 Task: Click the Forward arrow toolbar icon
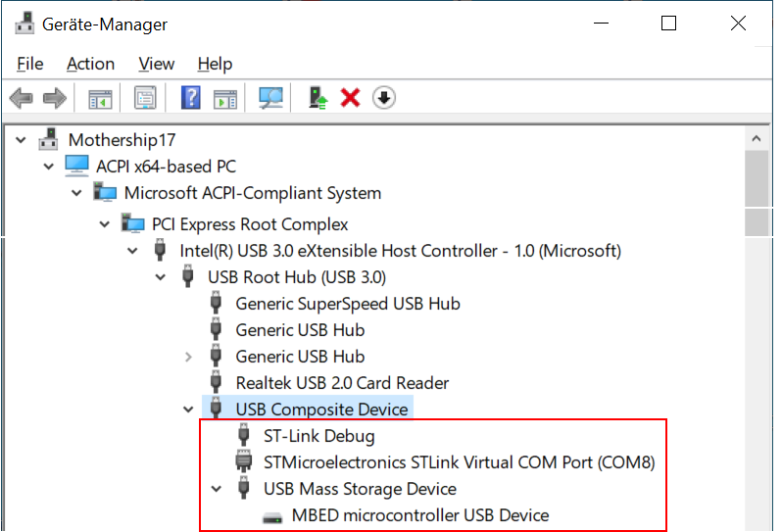click(55, 98)
